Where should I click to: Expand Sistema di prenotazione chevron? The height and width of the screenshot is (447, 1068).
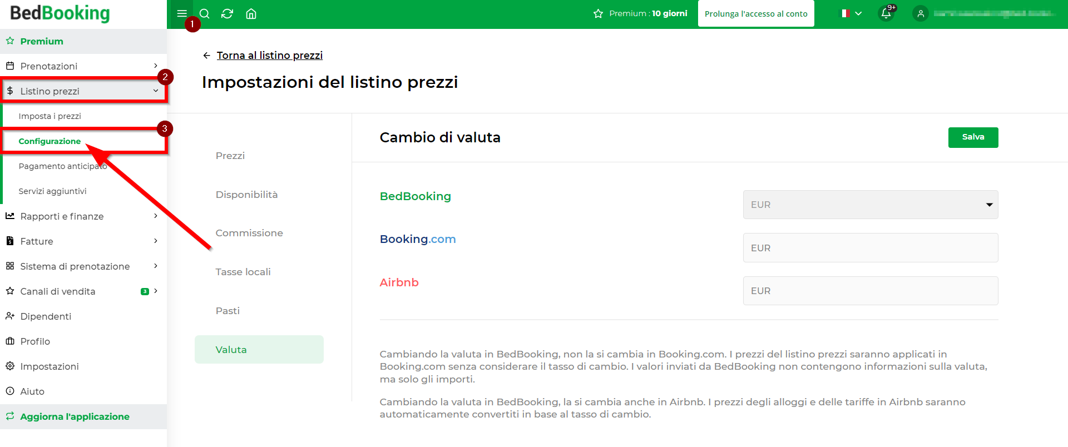pyautogui.click(x=156, y=266)
